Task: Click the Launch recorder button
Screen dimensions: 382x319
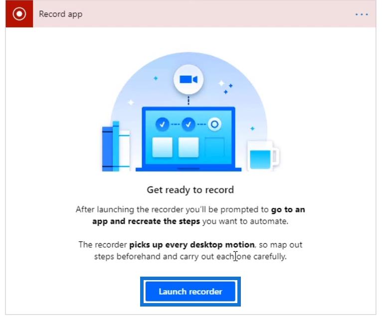Action: coord(191,291)
